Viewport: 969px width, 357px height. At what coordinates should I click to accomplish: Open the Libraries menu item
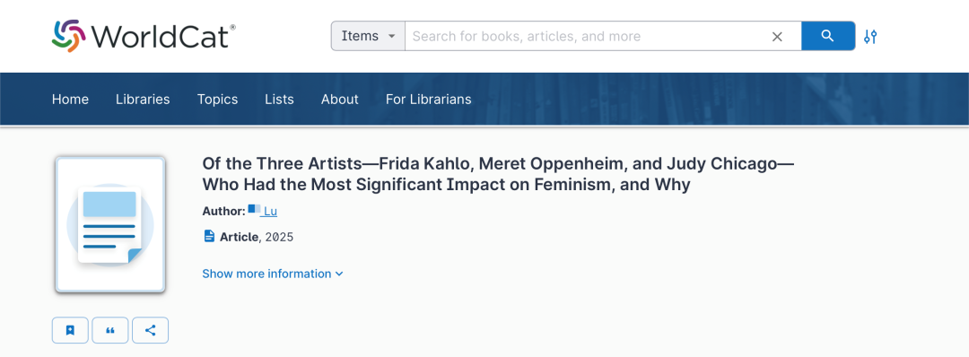pyautogui.click(x=143, y=100)
